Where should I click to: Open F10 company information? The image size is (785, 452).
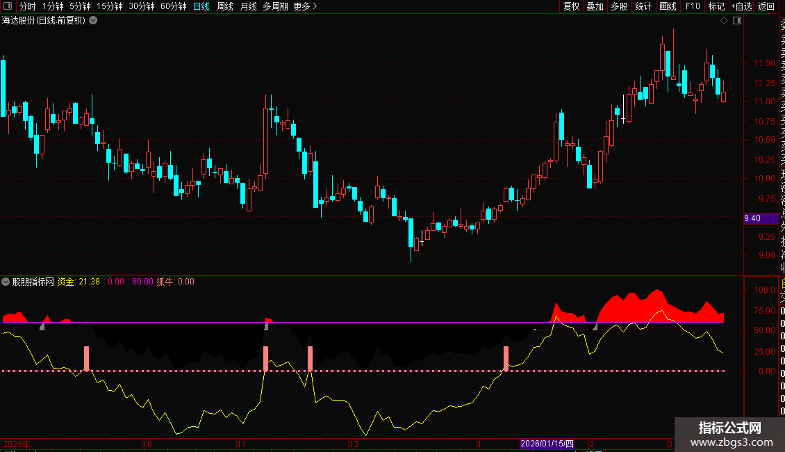[x=693, y=6]
